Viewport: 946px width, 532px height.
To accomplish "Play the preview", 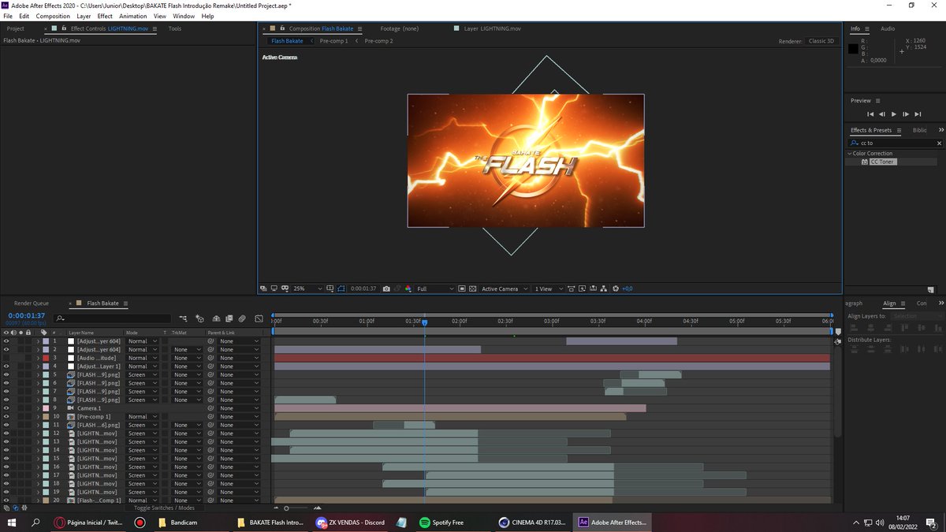I will point(894,114).
